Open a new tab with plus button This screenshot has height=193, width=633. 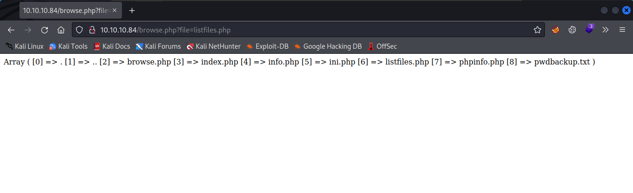pos(132,10)
